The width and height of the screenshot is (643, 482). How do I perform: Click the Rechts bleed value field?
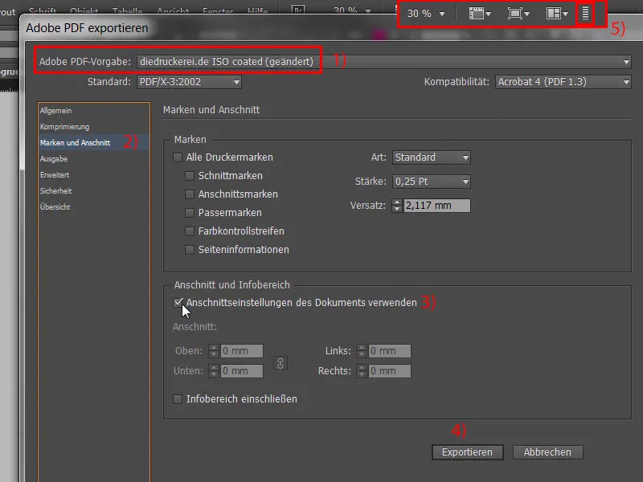390,371
